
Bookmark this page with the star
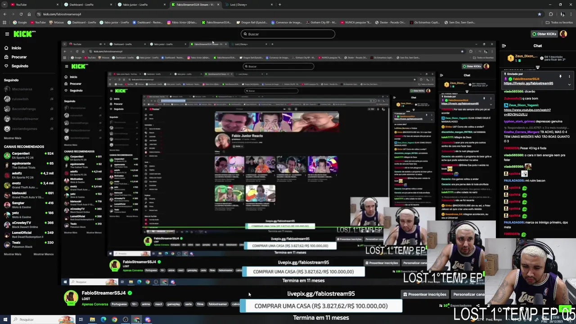click(539, 14)
